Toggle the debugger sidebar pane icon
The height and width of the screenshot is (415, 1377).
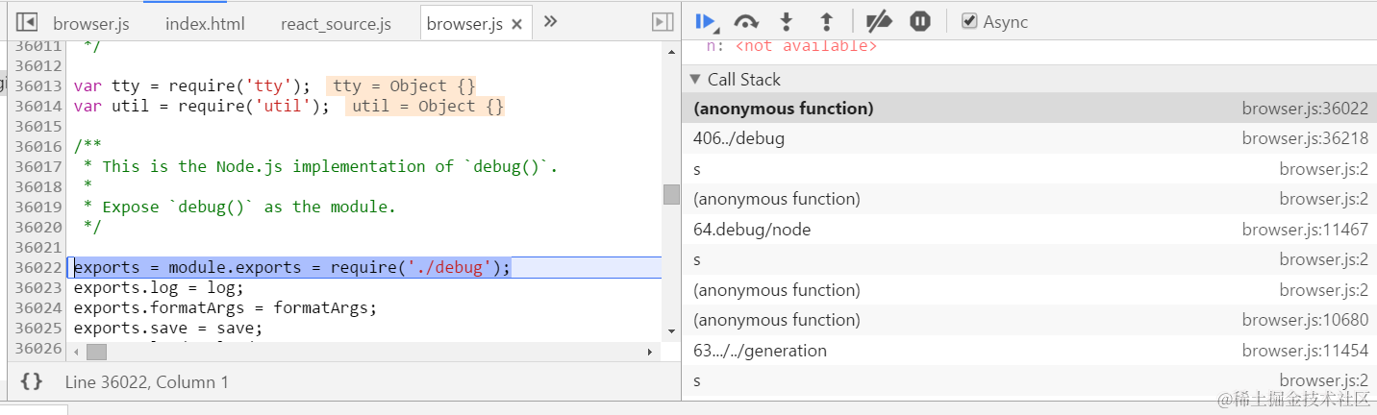(662, 22)
